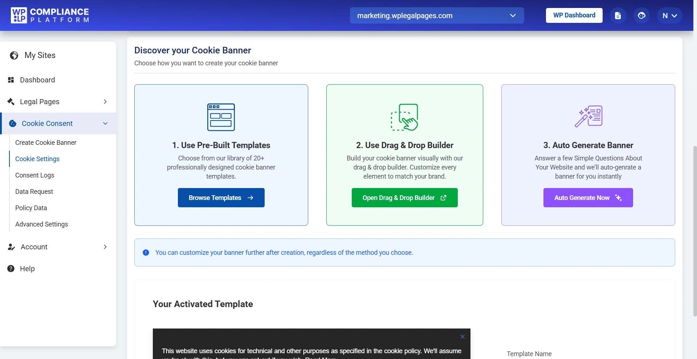697x359 pixels.
Task: Go to My Sites
Action: pyautogui.click(x=40, y=55)
